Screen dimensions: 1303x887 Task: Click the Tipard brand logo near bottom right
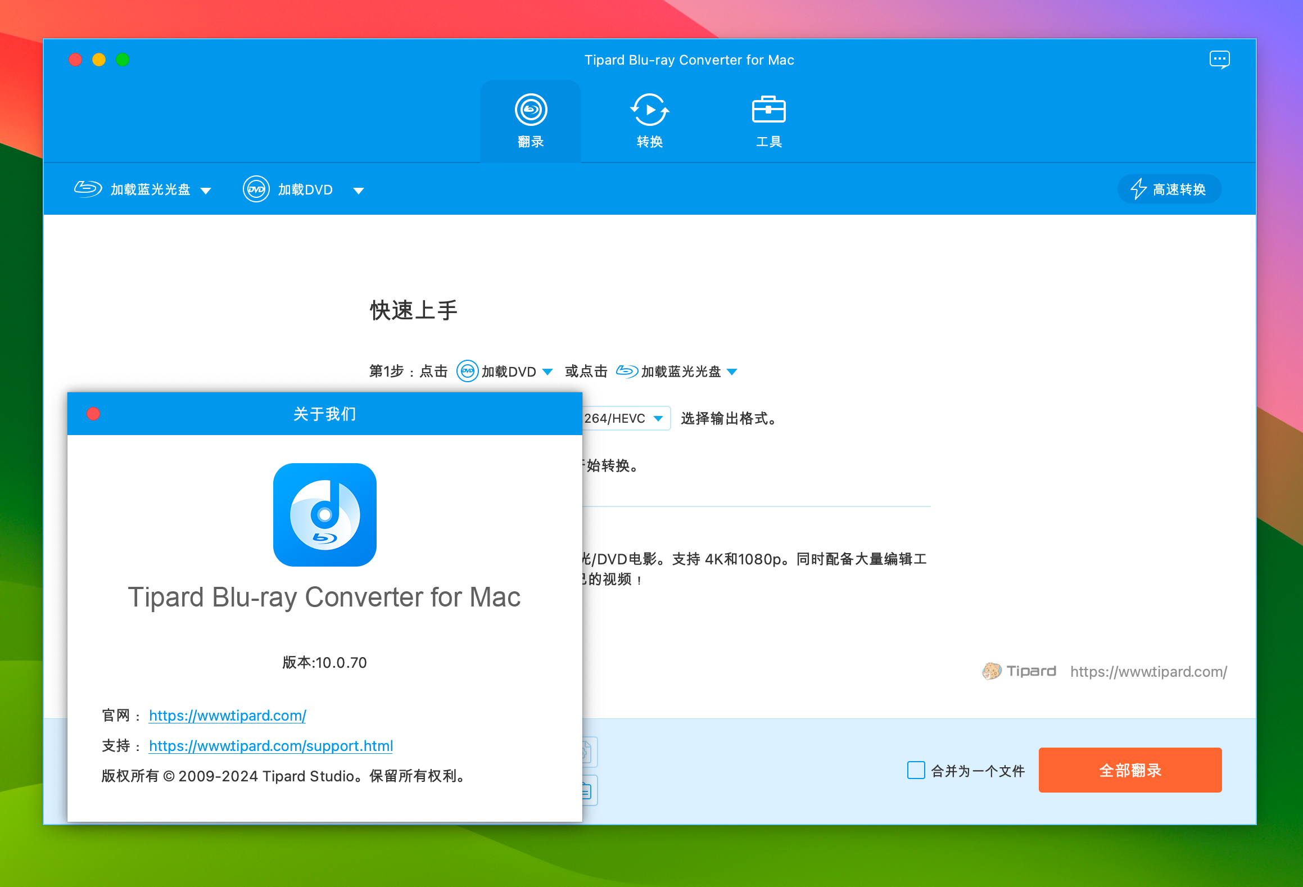1019,671
